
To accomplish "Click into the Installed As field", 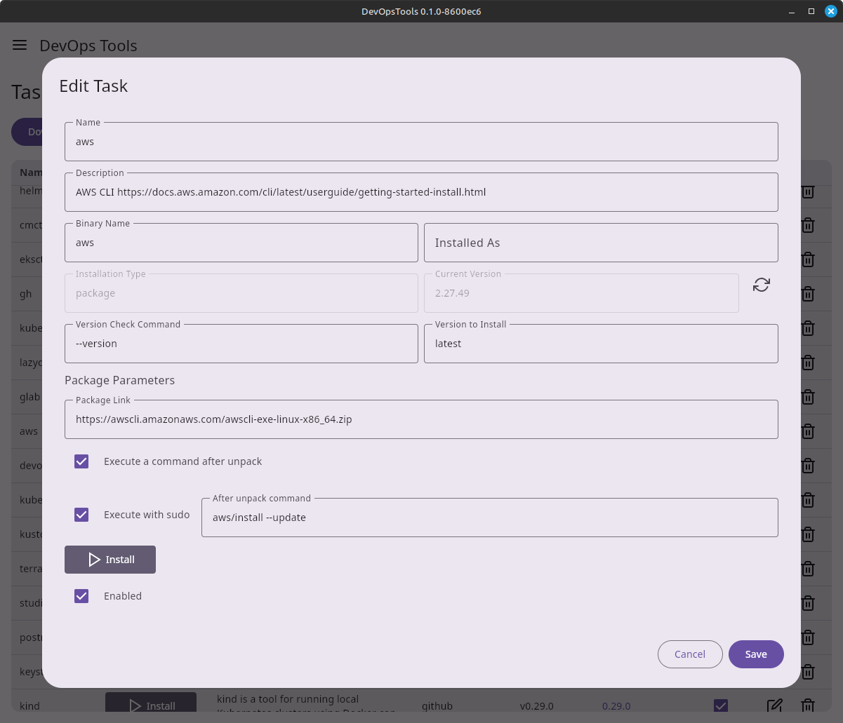I will (600, 243).
